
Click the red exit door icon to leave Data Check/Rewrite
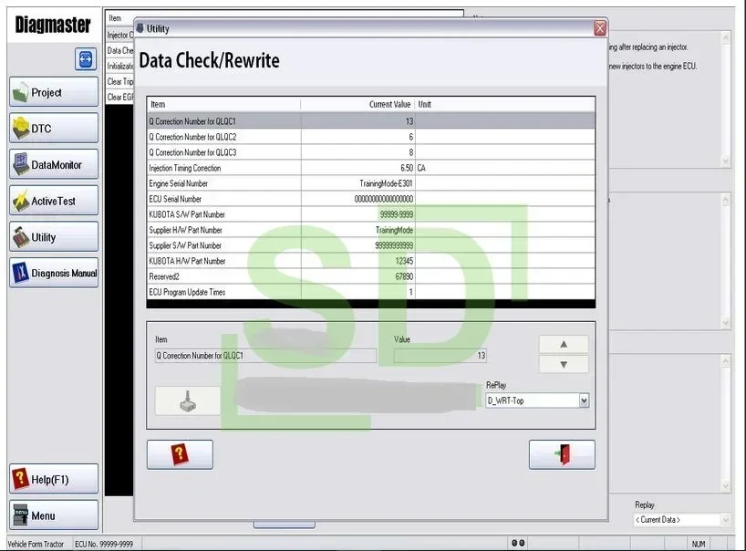[563, 453]
